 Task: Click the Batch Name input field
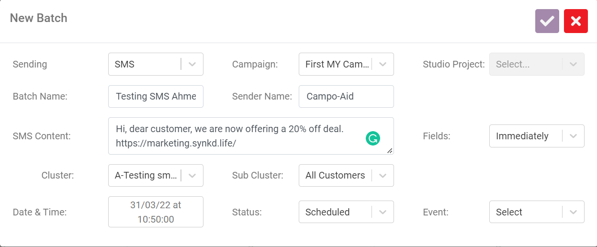(x=156, y=96)
